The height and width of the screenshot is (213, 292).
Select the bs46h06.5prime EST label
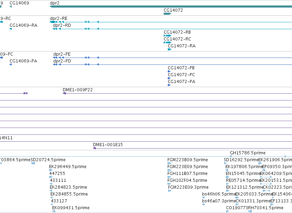(x=219, y=194)
